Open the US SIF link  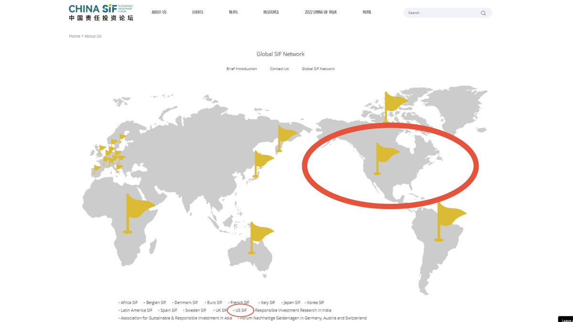(x=241, y=310)
